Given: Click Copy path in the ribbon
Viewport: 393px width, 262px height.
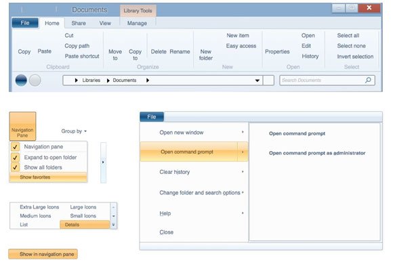Looking at the screenshot, I should click(x=77, y=46).
